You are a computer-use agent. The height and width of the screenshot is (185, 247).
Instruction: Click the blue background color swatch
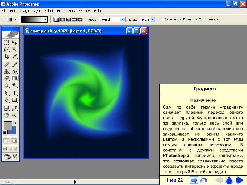coord(12,130)
